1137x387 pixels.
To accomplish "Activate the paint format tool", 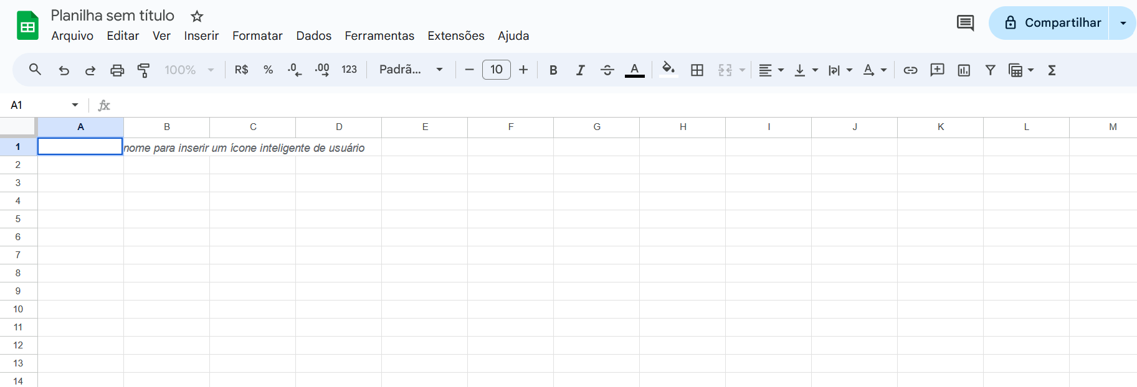I will coord(144,70).
